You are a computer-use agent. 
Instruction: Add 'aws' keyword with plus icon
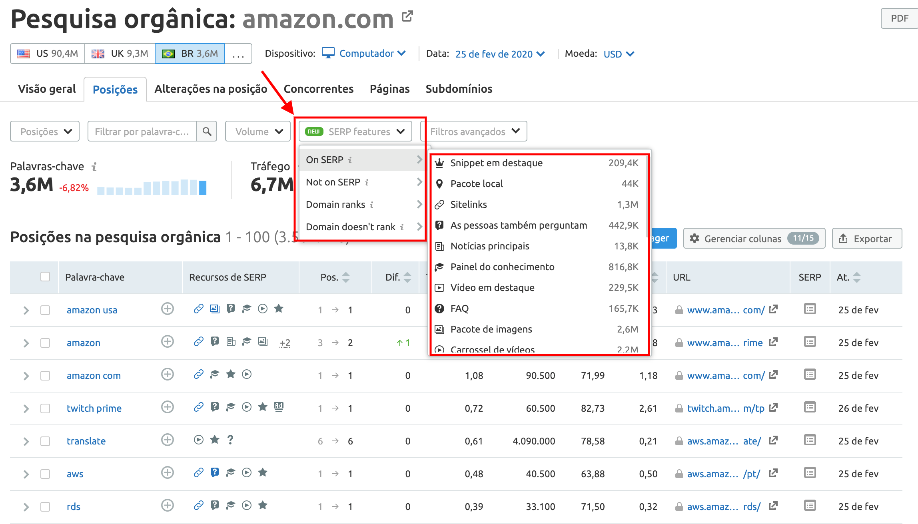(x=168, y=473)
